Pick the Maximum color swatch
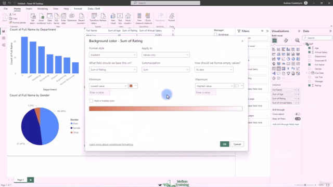The height and width of the screenshot is (187, 333). [239, 86]
